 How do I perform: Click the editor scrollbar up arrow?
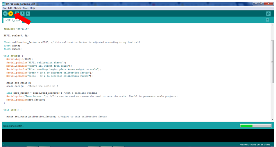272,25
